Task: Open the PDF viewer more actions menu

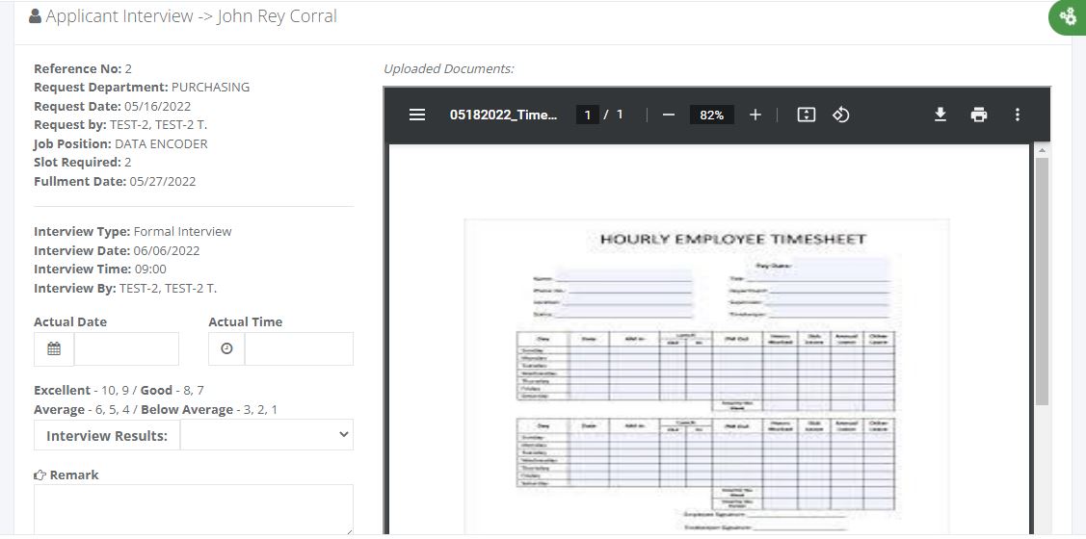Action: click(x=1017, y=115)
